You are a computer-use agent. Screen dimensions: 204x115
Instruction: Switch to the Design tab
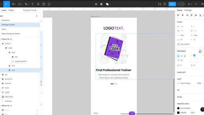[x=180, y=10]
